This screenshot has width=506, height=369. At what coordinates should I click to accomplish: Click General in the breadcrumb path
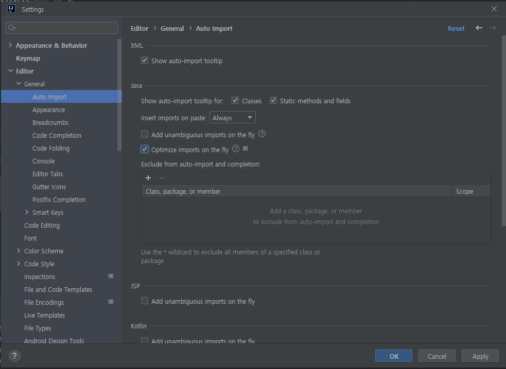(x=172, y=28)
